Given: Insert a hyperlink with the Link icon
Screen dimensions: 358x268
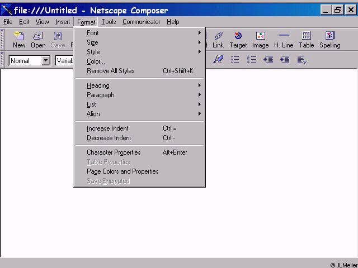Looking at the screenshot, I should coord(218,40).
